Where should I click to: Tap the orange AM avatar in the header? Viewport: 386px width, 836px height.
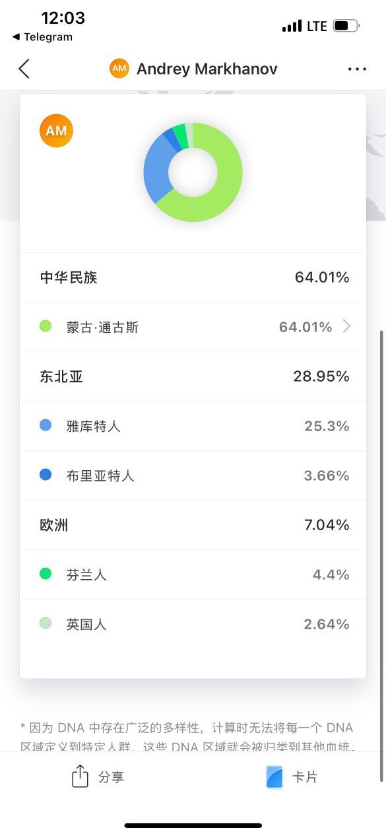[x=119, y=69]
